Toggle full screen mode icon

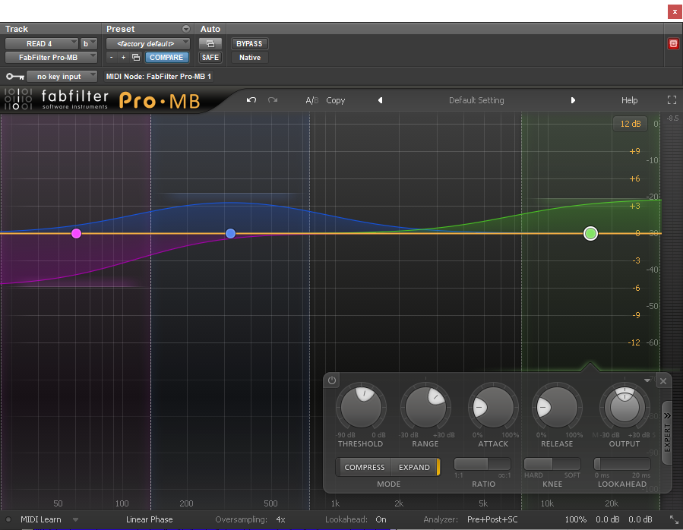pos(672,100)
